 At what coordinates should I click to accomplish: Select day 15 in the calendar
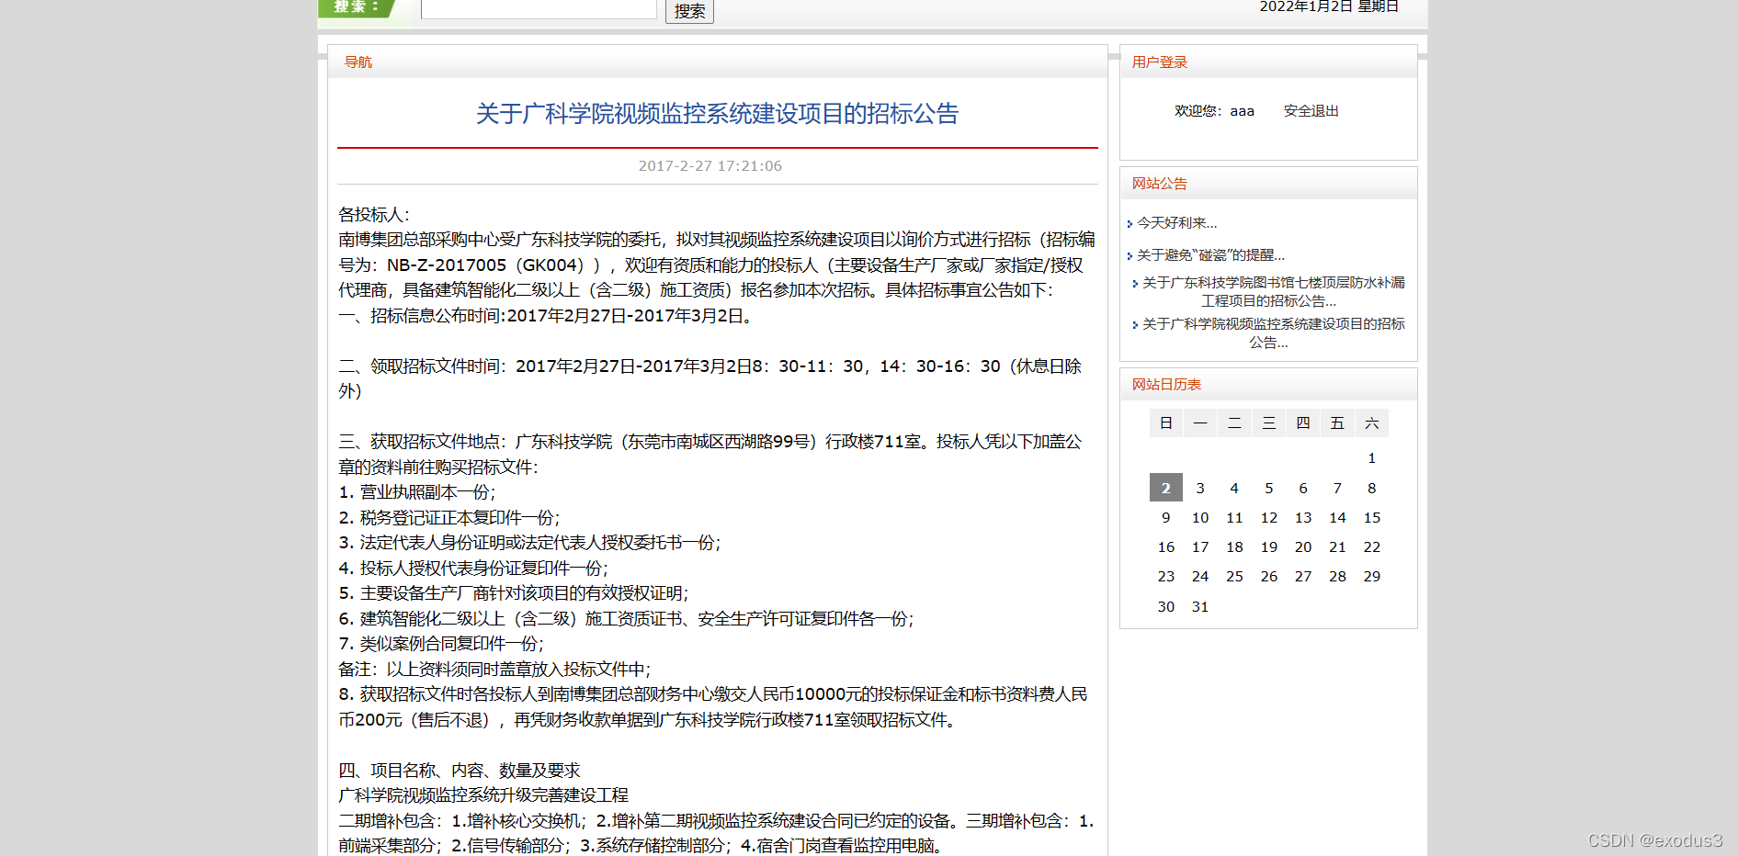coord(1371,518)
